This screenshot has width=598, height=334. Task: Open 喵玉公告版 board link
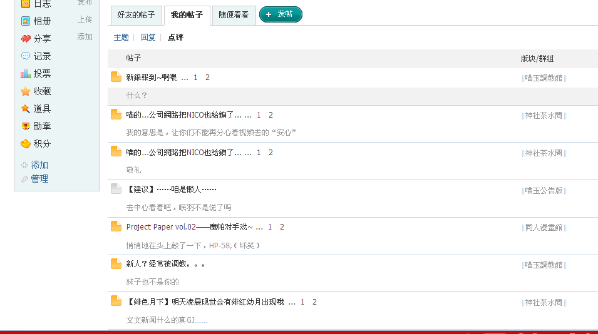(544, 190)
